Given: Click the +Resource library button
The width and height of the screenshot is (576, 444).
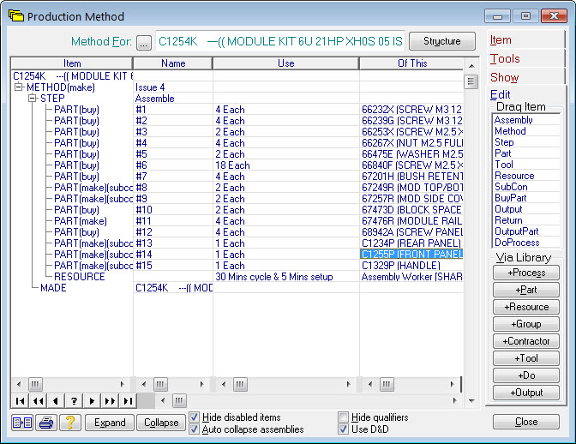Looking at the screenshot, I should point(526,307).
